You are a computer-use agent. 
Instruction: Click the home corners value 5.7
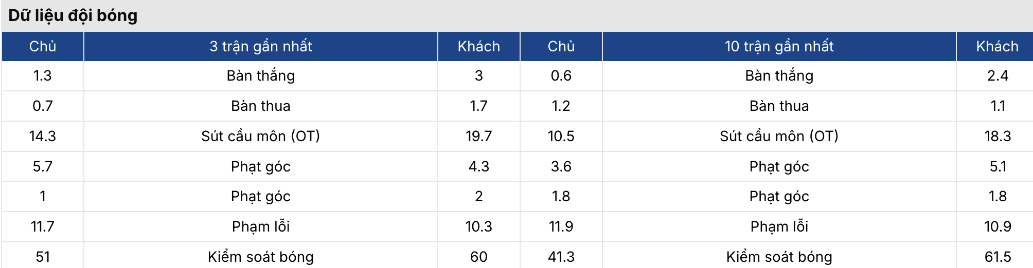coord(43,166)
